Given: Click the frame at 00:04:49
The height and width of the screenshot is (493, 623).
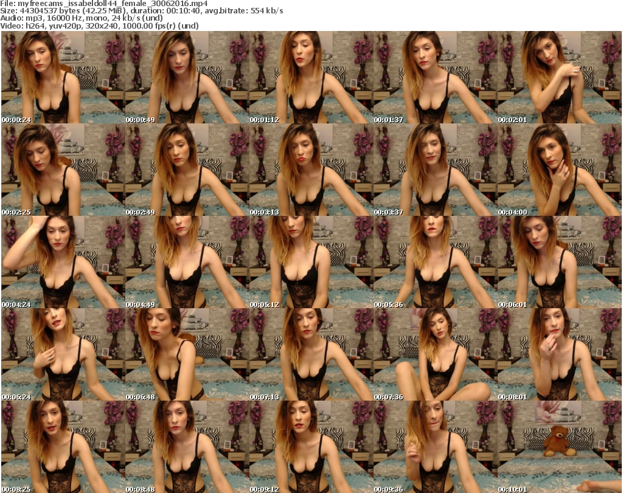Looking at the screenshot, I should click(x=187, y=263).
